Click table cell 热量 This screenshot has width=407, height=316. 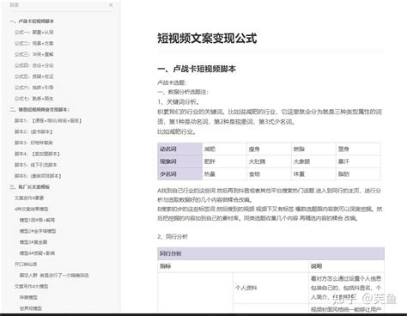click(x=224, y=174)
